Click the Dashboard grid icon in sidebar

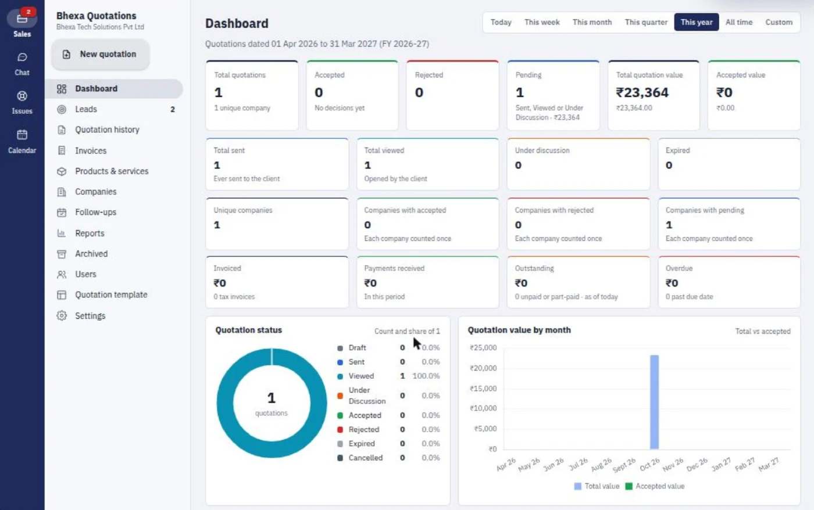[x=62, y=89]
